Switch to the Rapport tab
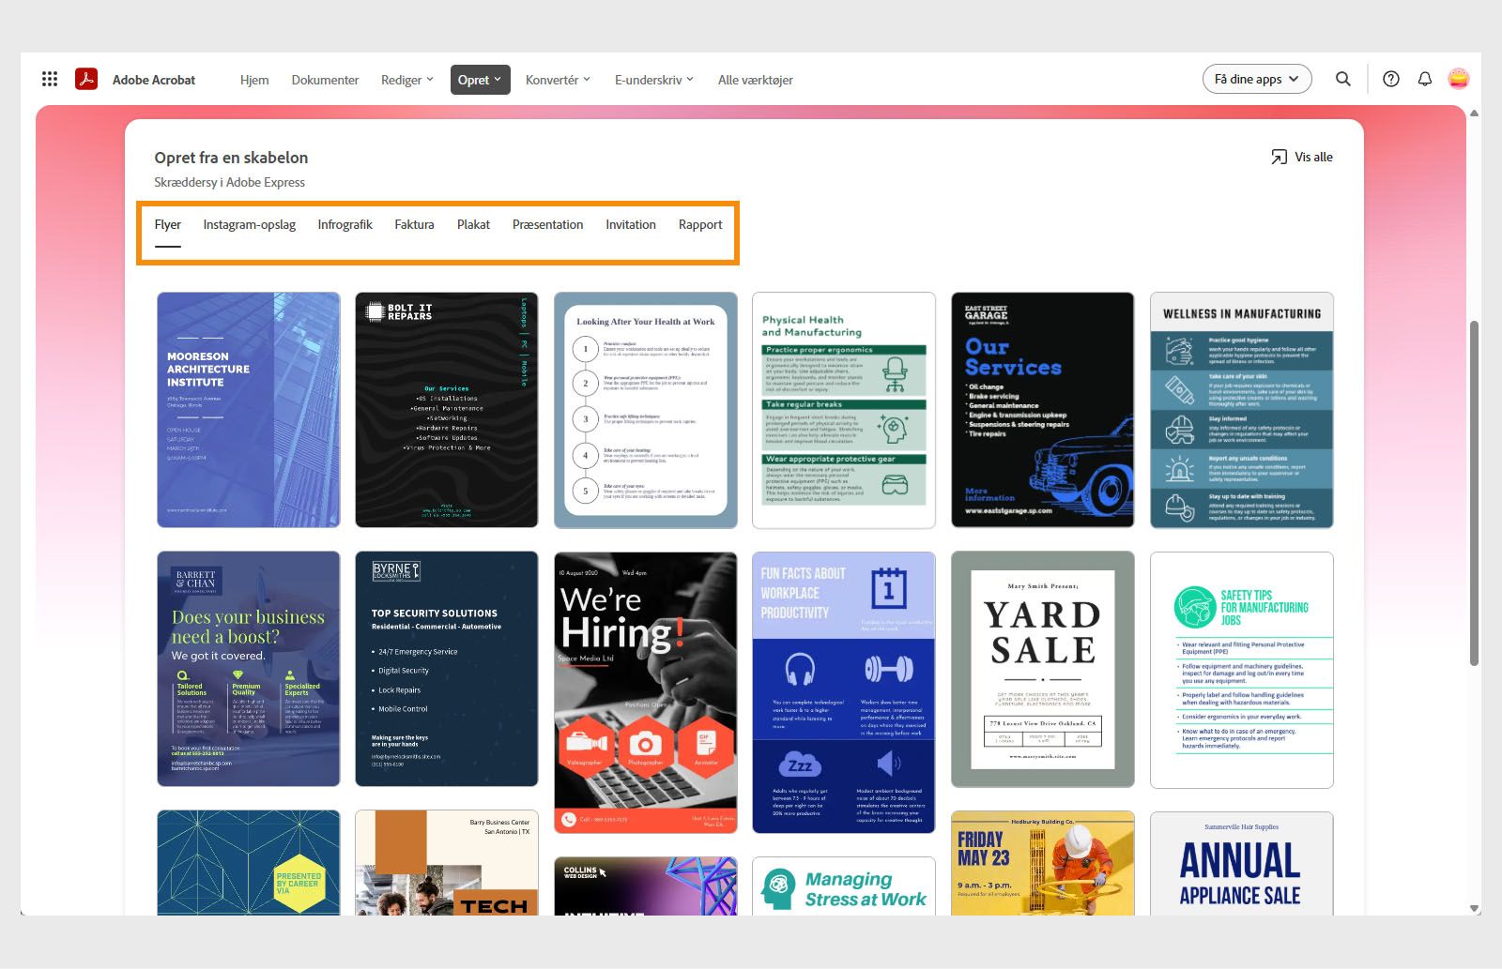Viewport: 1502px width, 969px height. coord(700,225)
